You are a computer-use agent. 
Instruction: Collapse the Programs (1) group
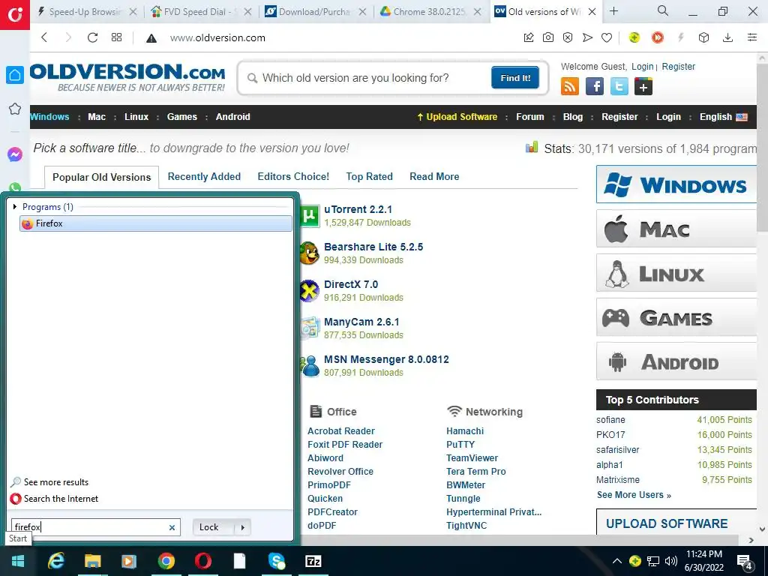pos(15,207)
